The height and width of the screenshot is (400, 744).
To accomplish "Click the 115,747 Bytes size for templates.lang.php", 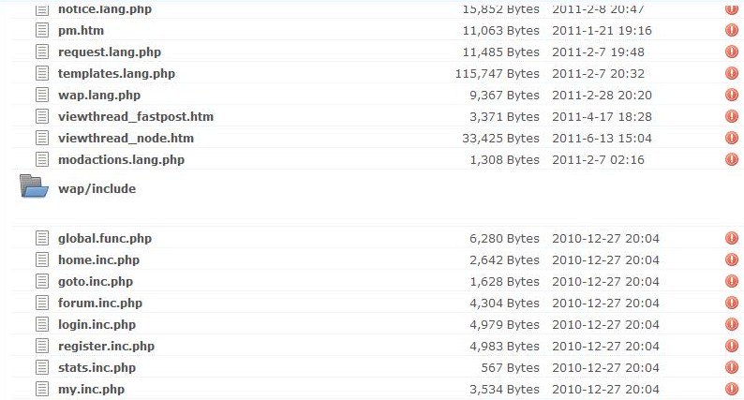I will [498, 74].
